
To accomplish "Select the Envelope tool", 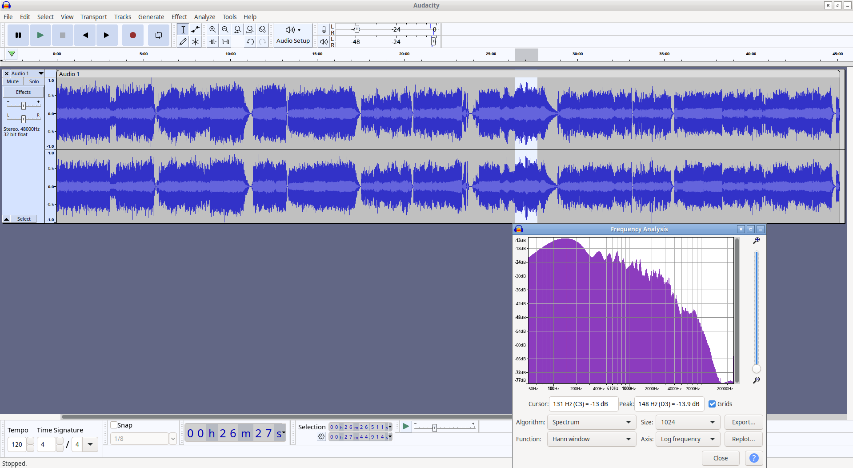I will [x=196, y=29].
